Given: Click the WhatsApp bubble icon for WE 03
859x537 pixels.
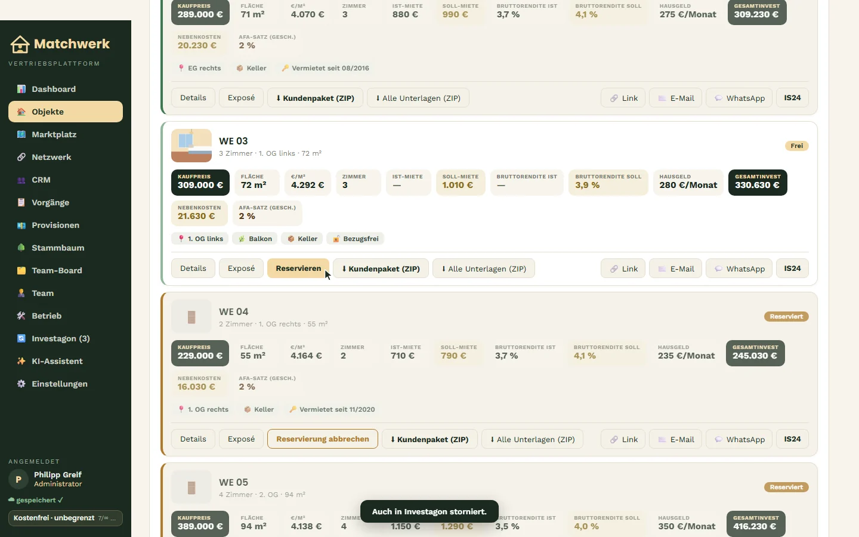Looking at the screenshot, I should tap(719, 269).
